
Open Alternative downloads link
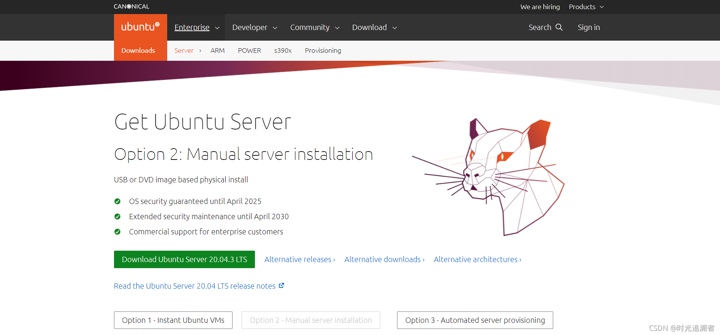click(x=385, y=259)
